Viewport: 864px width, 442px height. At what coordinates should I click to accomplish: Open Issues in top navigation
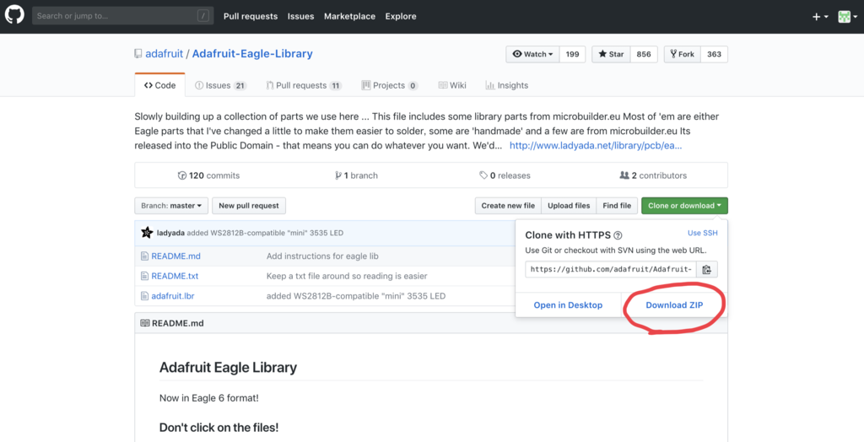300,17
